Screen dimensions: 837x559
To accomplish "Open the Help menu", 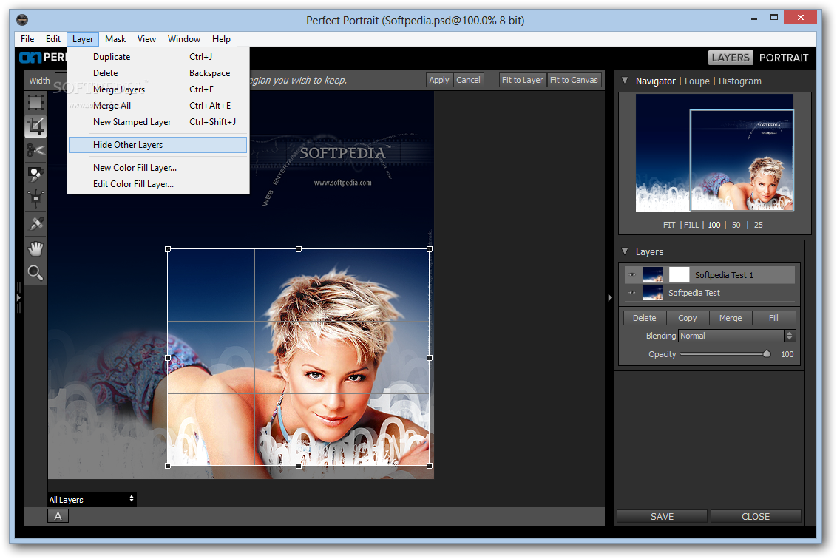I will tap(221, 39).
